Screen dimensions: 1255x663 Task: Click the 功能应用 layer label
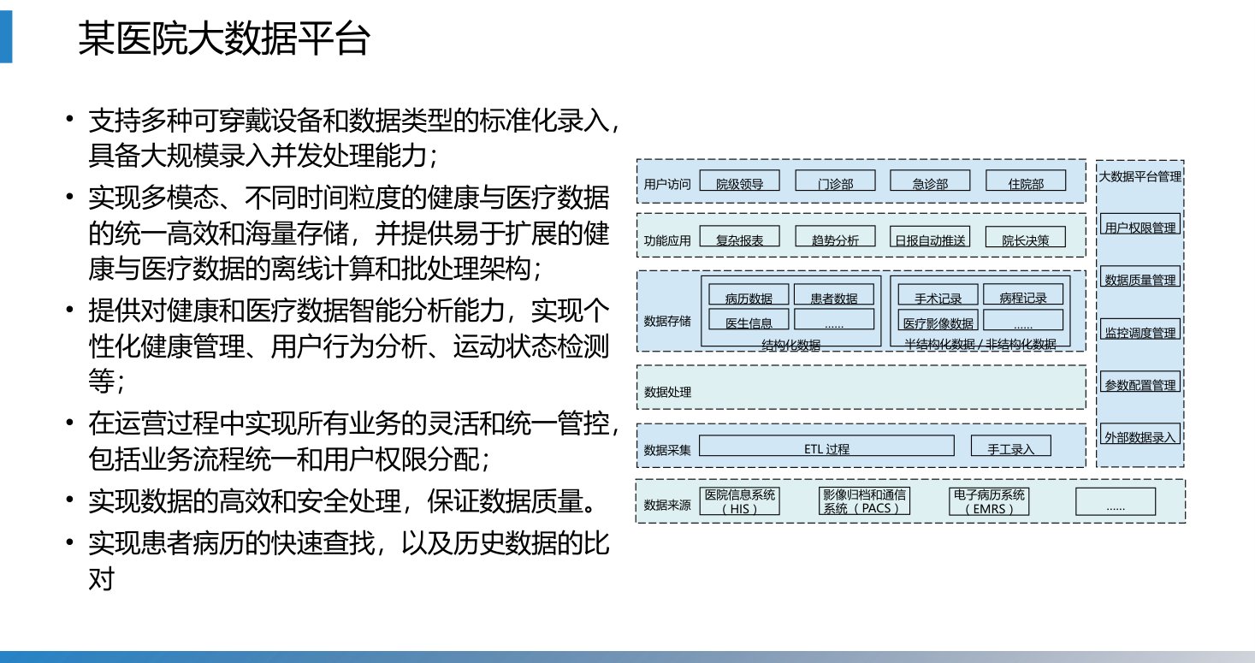coord(667,240)
